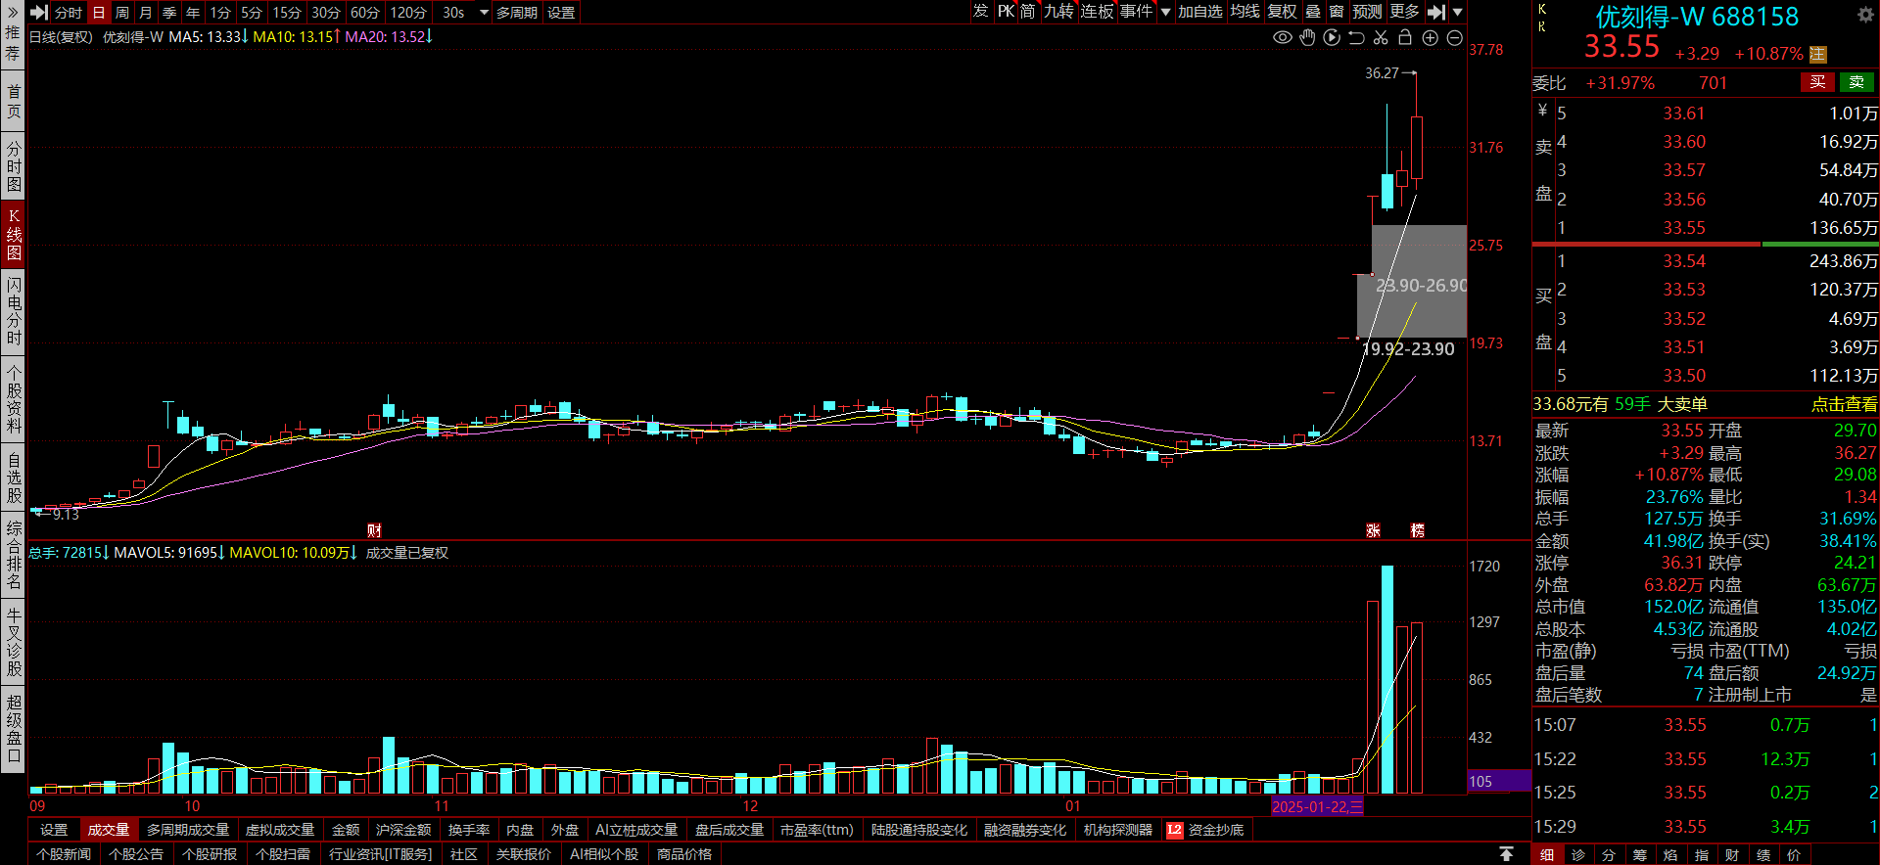Switch to 60分 period chart
The image size is (1880, 865).
pos(364,13)
